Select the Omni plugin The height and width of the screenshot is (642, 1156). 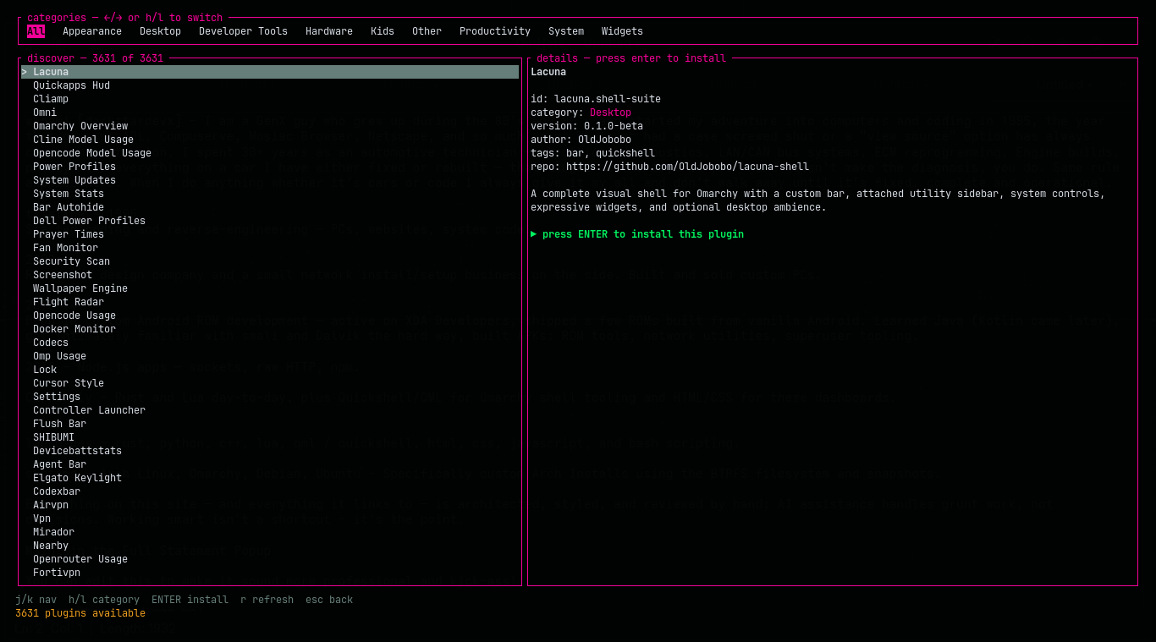270,112
